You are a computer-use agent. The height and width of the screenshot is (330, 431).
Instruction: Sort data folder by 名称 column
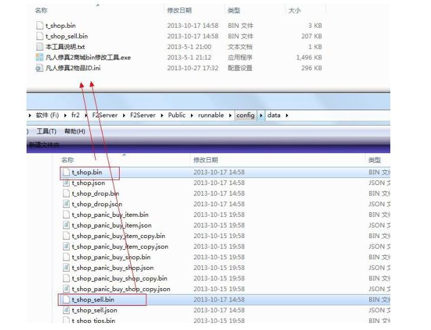click(68, 160)
